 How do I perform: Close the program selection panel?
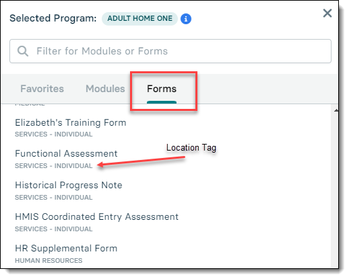327,13
